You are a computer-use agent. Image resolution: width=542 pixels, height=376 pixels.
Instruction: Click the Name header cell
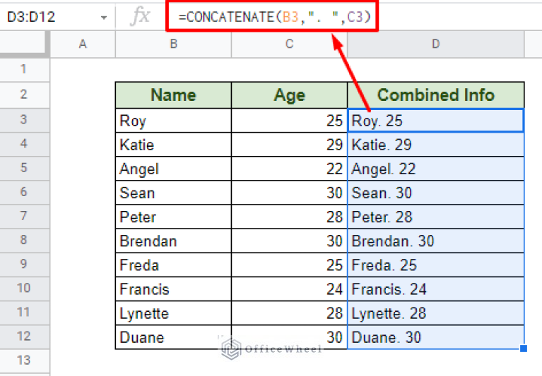tap(173, 95)
